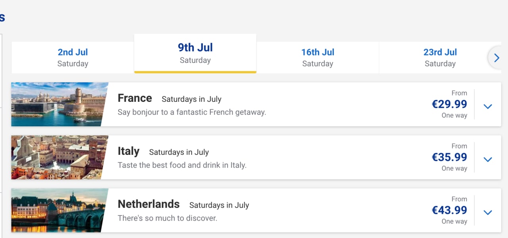
Task: Select the 2nd Jul Saturday tab
Action: tap(73, 57)
